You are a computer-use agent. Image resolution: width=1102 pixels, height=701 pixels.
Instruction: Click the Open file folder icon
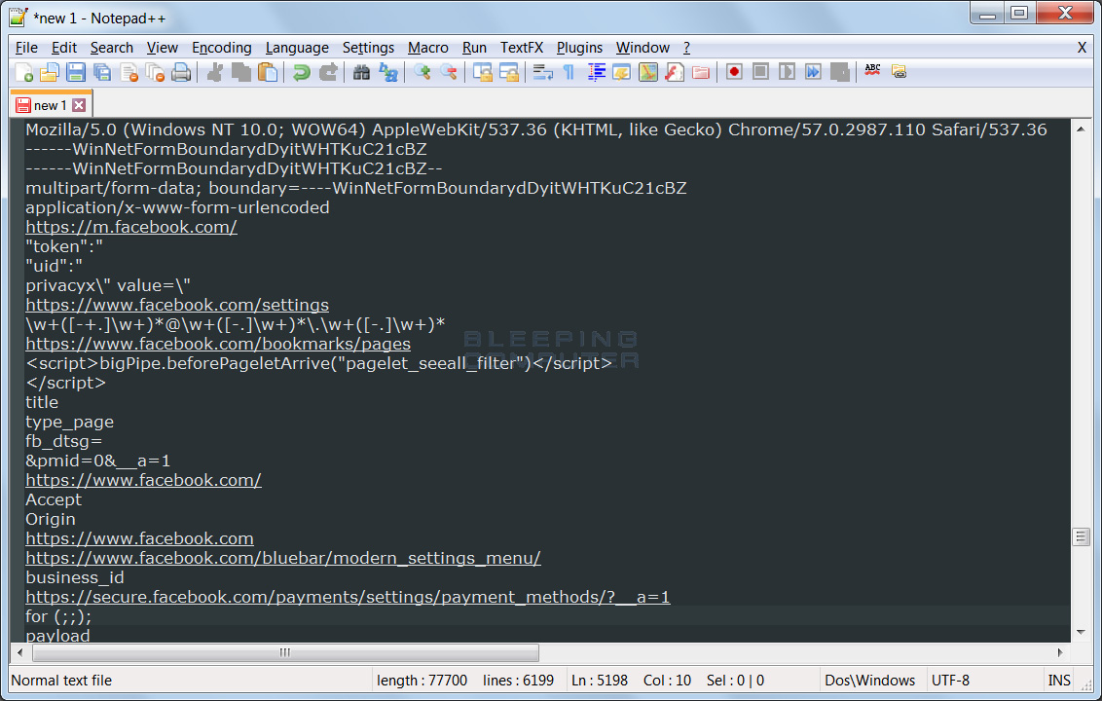(x=50, y=72)
